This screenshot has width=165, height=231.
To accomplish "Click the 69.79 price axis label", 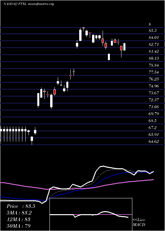I will pyautogui.click(x=154, y=114).
